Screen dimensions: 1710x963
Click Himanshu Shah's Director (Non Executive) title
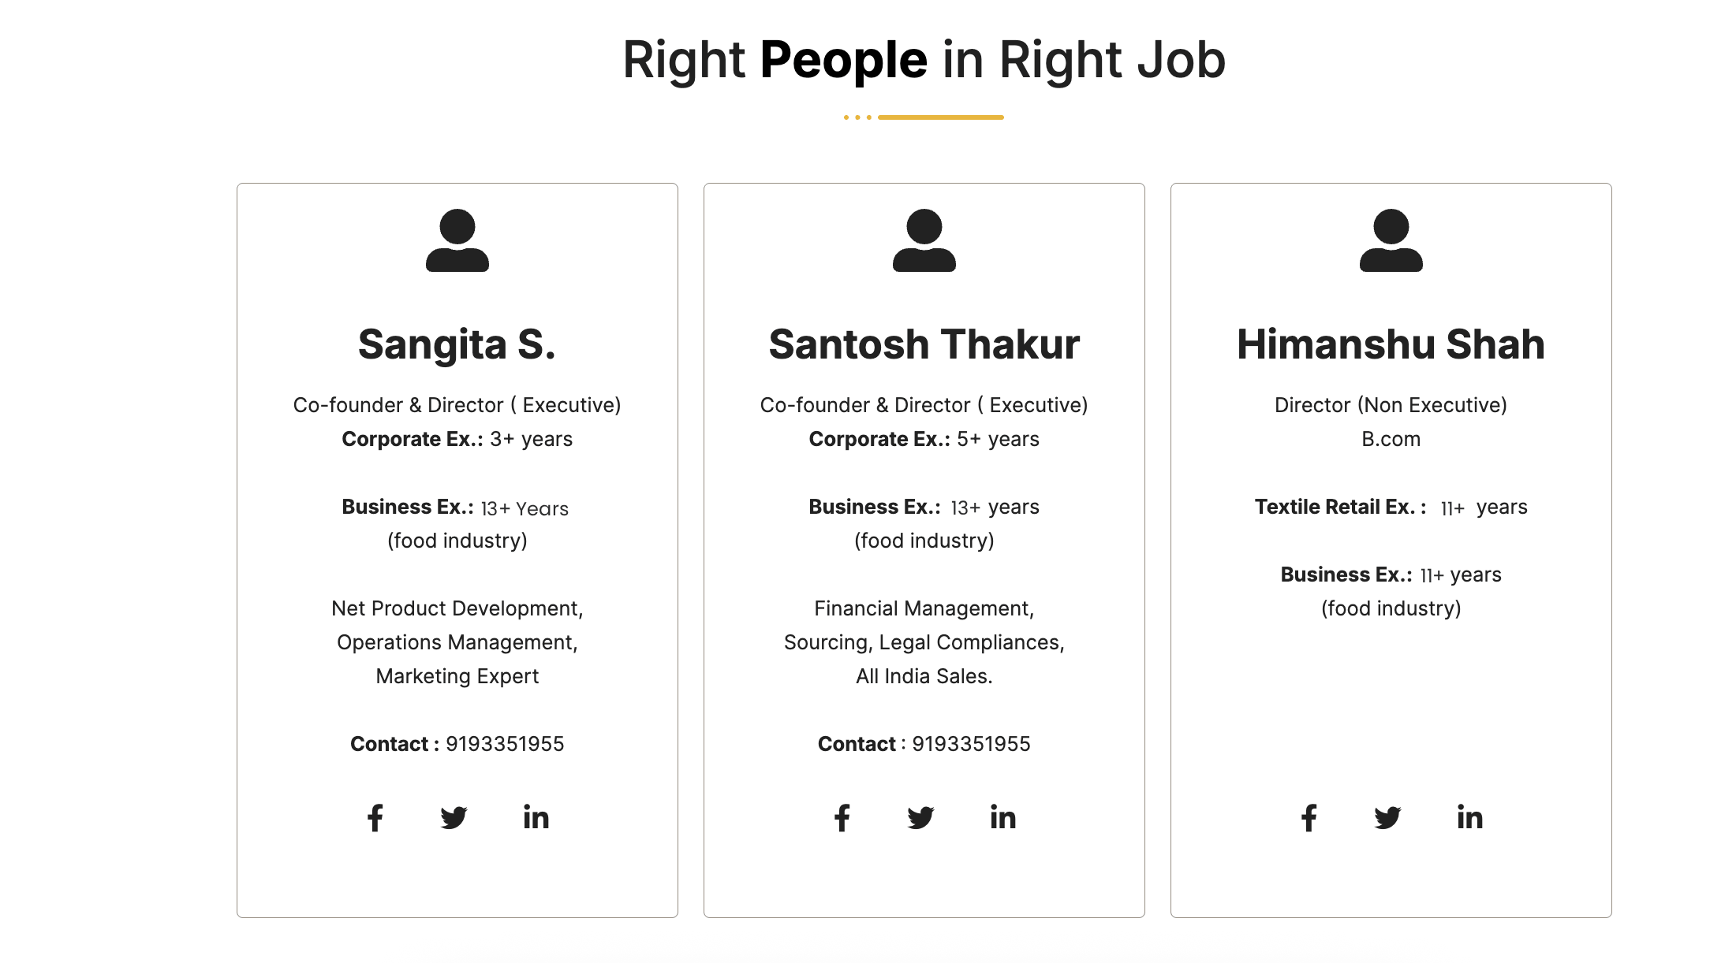click(1391, 405)
